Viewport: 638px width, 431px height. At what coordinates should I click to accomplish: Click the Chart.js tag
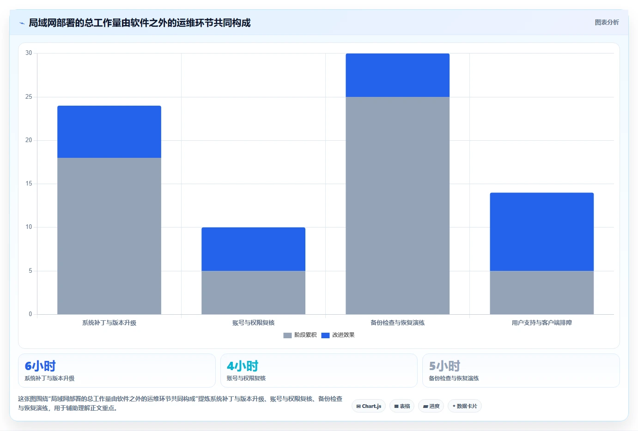click(369, 406)
